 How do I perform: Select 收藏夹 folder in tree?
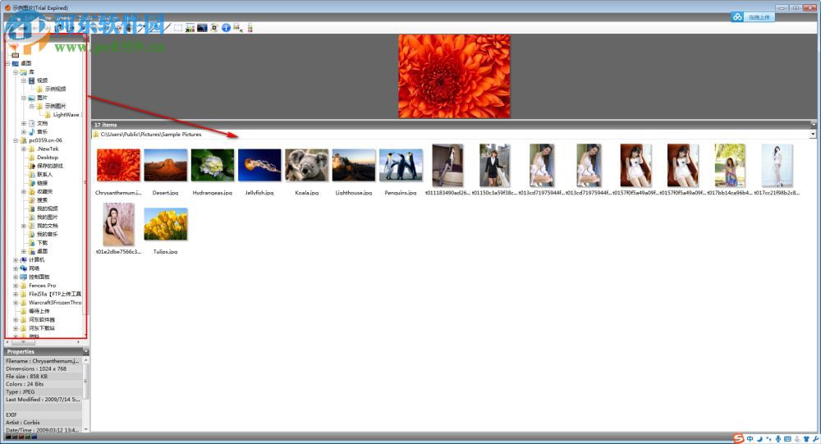[x=44, y=191]
